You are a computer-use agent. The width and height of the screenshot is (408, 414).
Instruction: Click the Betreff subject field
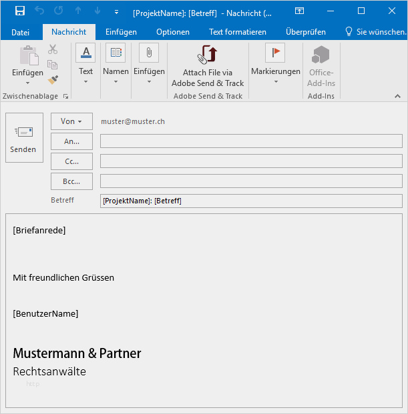click(251, 201)
